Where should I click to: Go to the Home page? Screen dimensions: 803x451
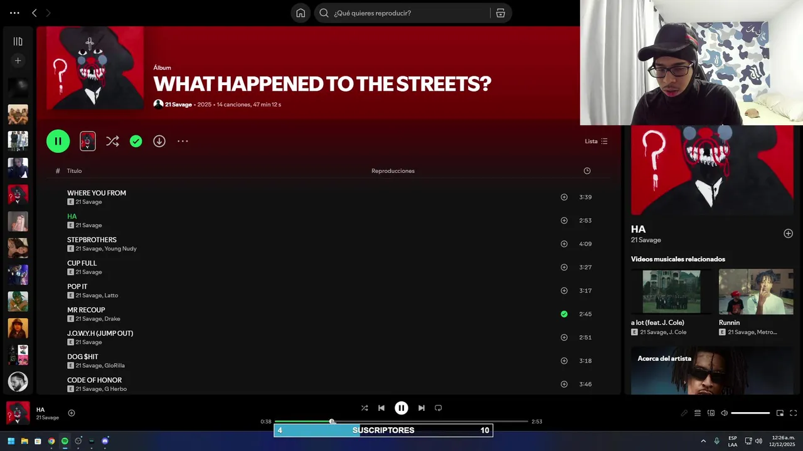(x=301, y=13)
